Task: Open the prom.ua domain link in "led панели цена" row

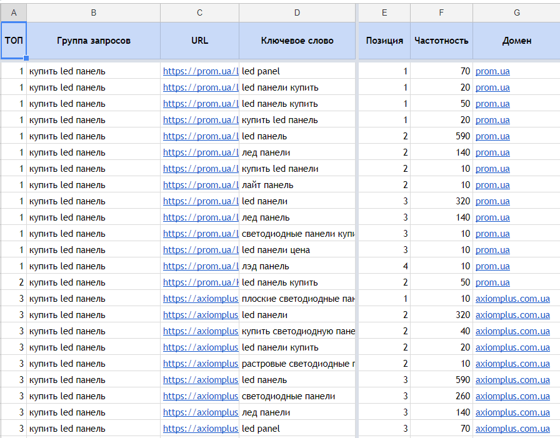Action: point(492,250)
